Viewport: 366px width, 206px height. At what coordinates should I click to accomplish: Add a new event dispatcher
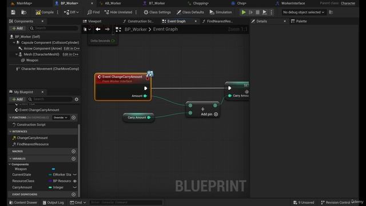point(74,195)
